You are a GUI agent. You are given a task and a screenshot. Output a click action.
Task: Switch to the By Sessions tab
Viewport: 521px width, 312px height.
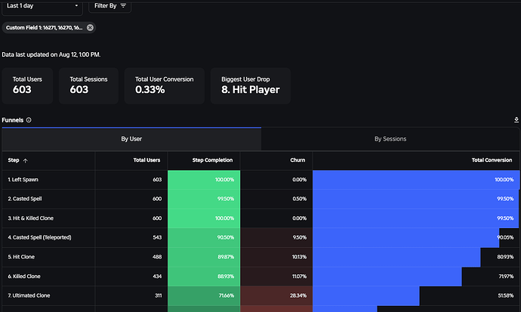tap(390, 139)
